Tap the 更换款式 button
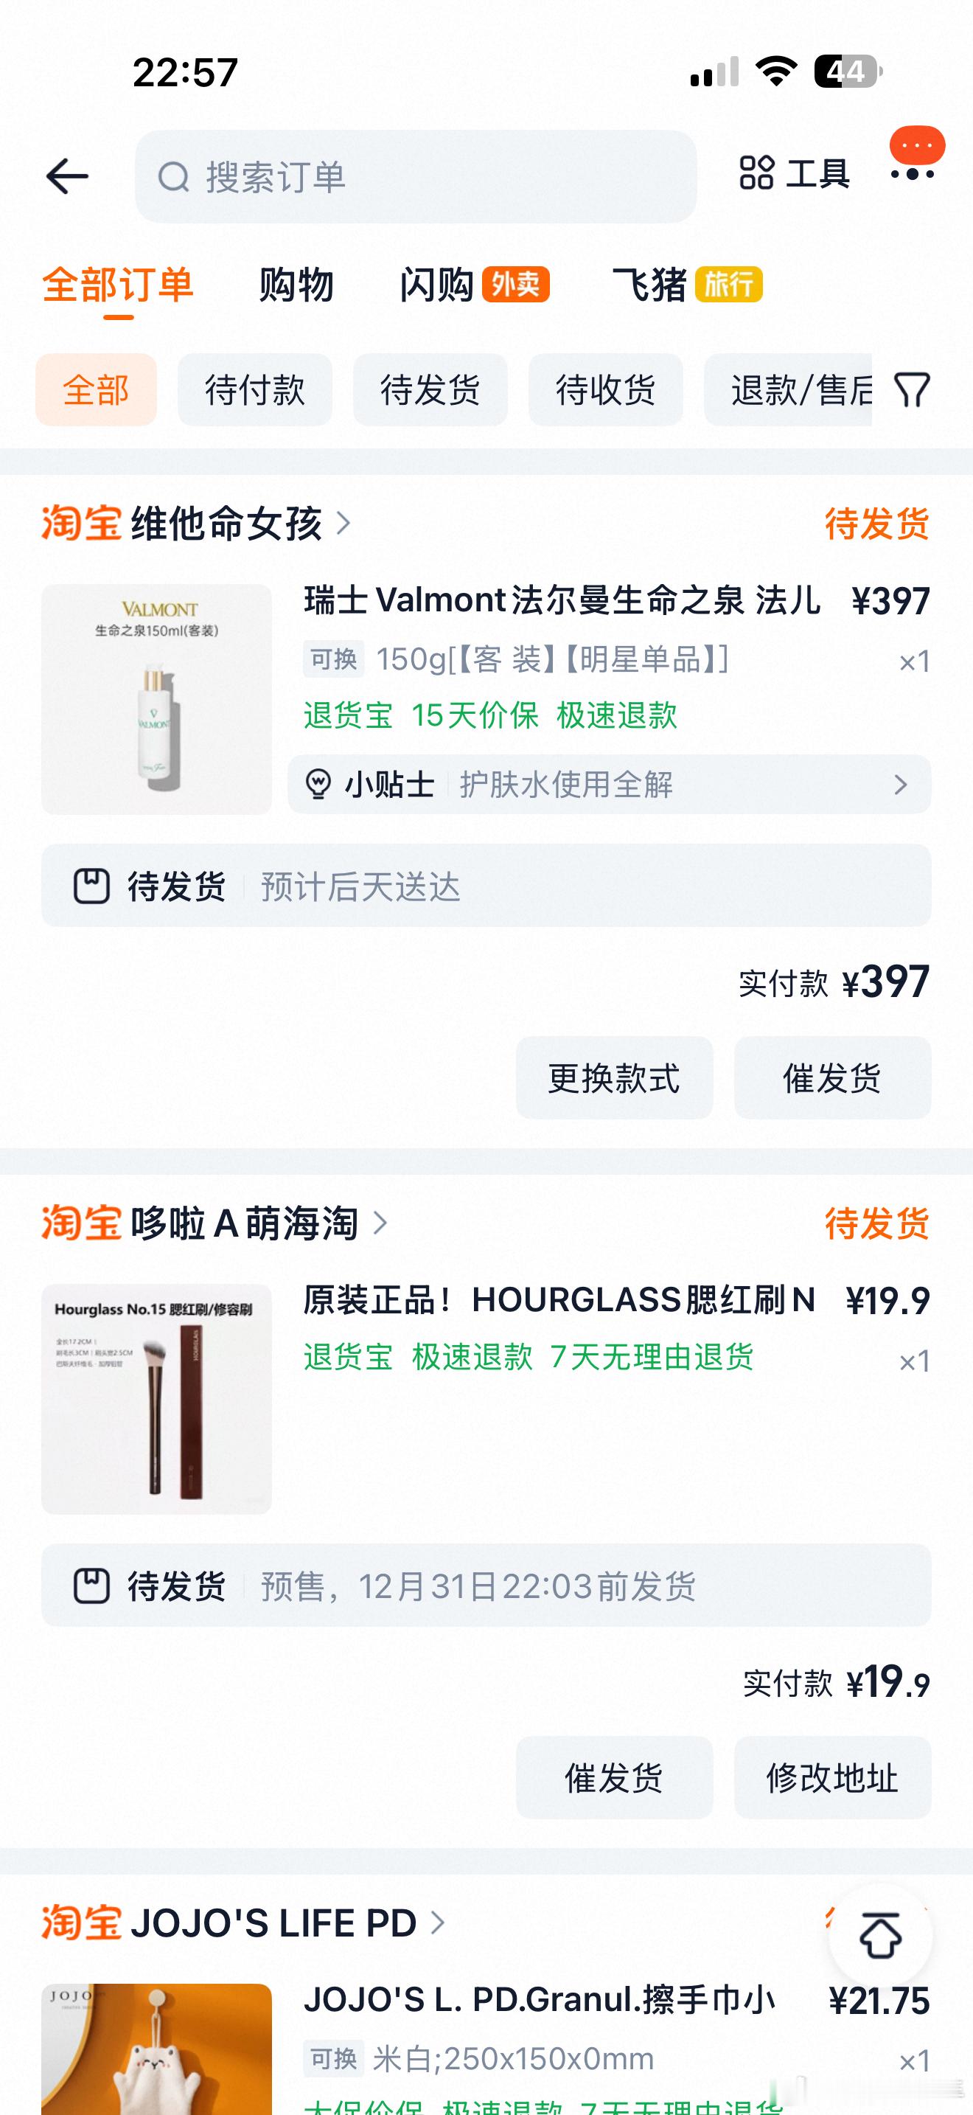The image size is (973, 2115). tap(615, 1077)
